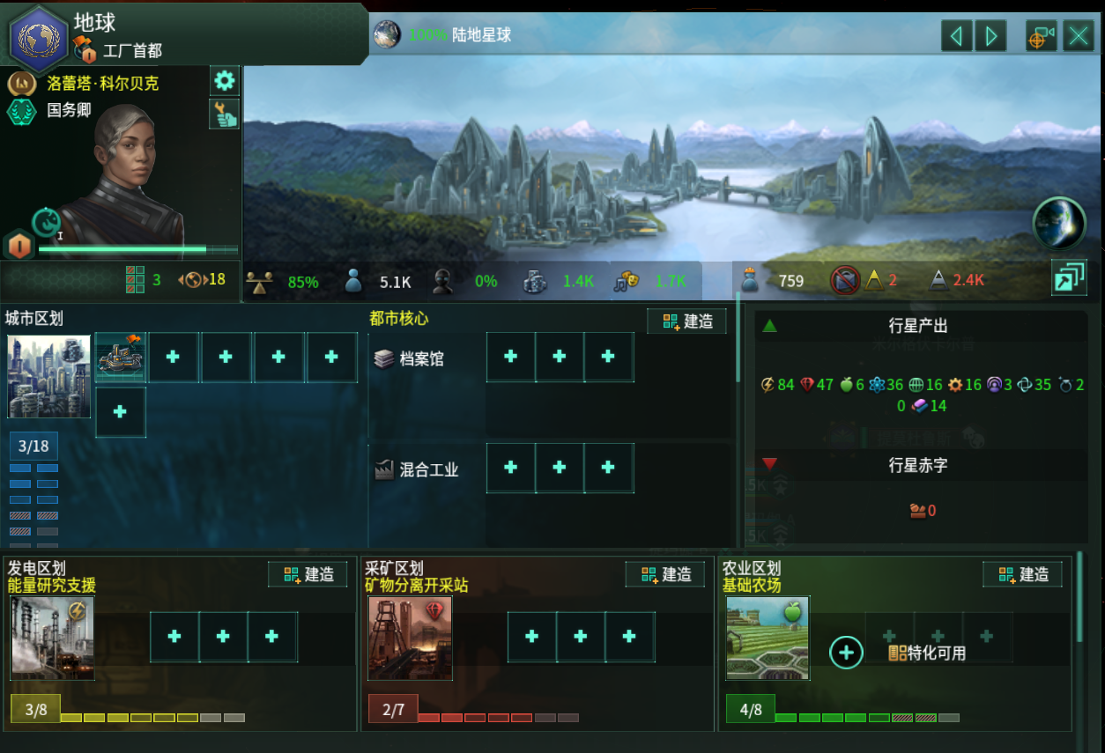
Task: Click the minerals output icon showing 47
Action: pos(807,385)
